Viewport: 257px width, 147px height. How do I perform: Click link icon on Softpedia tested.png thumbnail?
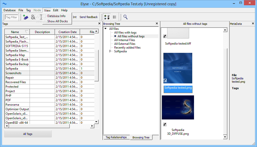(165, 80)
